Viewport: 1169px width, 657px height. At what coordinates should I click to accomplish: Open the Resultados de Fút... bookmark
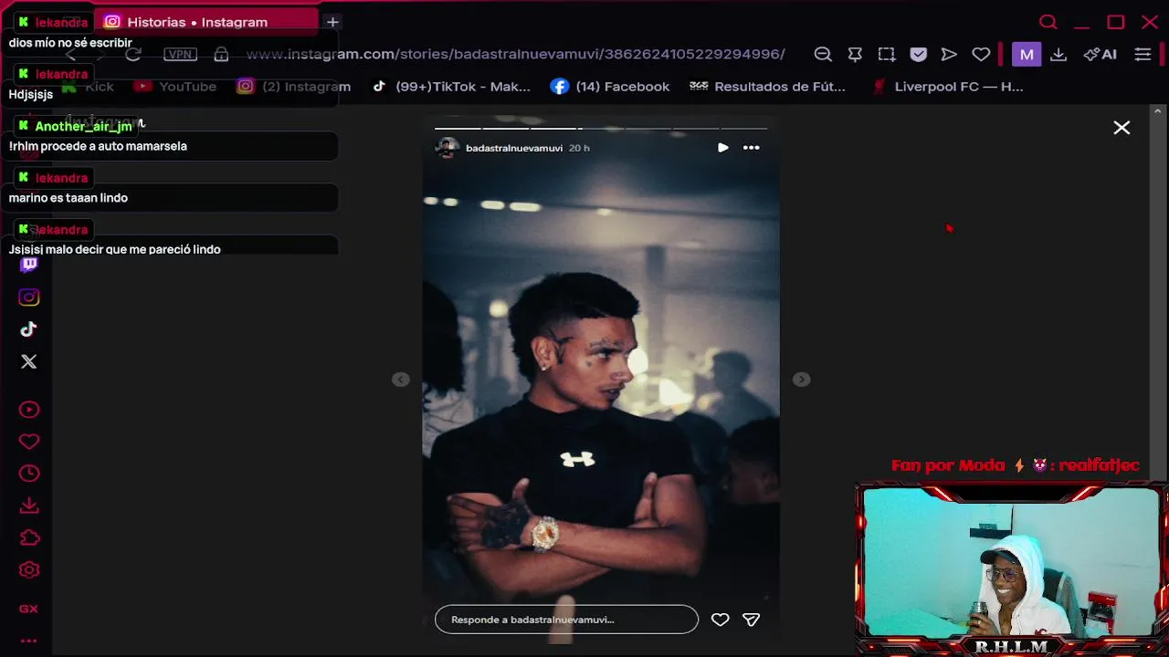(768, 87)
